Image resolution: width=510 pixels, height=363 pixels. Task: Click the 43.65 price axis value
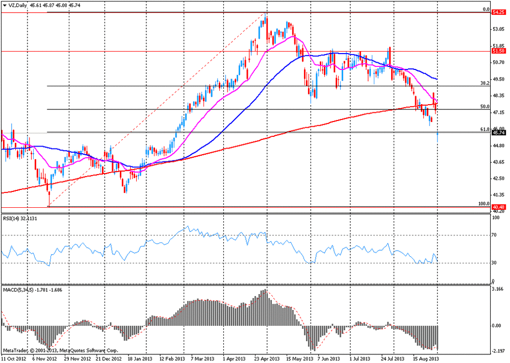coord(498,162)
